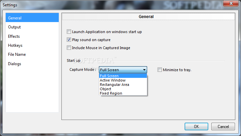Screen dimensions: 241x136
Task: Go to the File Name settings category
Action: click(32, 54)
